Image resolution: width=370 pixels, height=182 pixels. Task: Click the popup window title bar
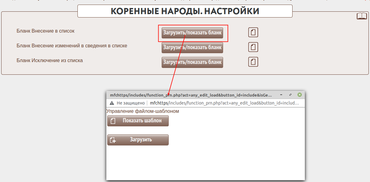tap(191, 95)
